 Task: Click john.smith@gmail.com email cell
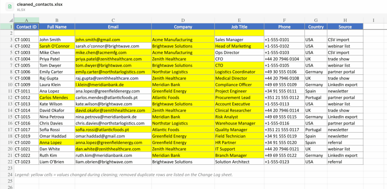pyautogui.click(x=113, y=40)
